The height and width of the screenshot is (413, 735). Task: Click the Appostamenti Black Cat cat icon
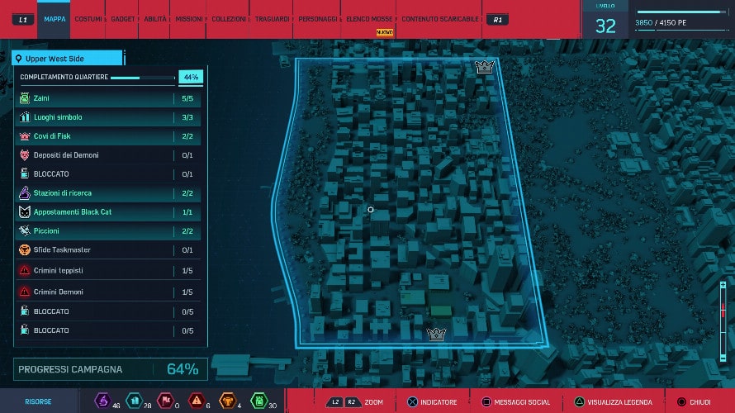point(24,212)
